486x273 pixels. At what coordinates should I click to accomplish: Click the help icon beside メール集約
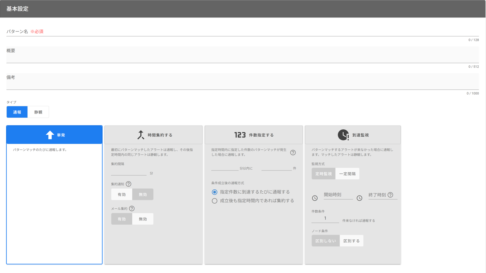[132, 209]
